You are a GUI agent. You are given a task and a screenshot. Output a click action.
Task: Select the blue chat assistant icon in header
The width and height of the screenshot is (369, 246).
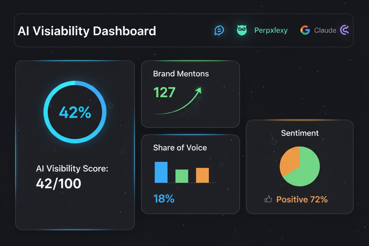[x=219, y=30]
